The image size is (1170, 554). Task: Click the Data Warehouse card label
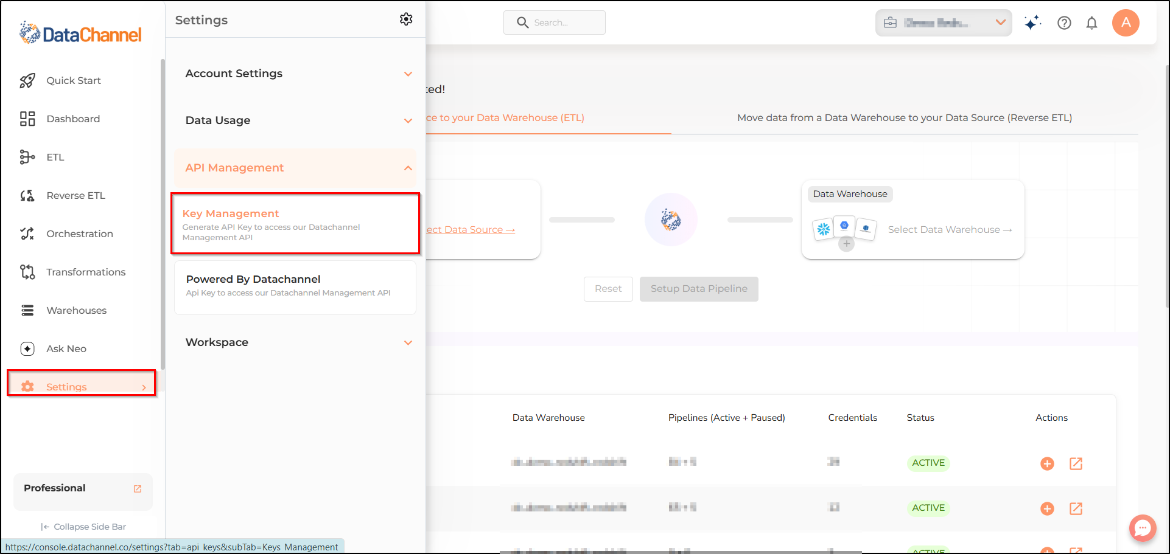(850, 194)
